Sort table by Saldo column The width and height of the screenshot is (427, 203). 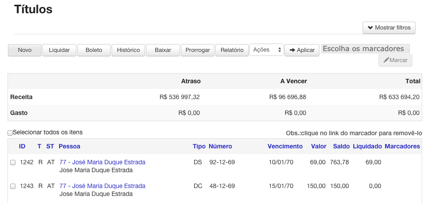[341, 147]
